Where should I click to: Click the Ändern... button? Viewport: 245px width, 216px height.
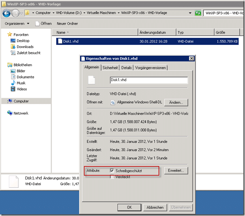(176, 102)
